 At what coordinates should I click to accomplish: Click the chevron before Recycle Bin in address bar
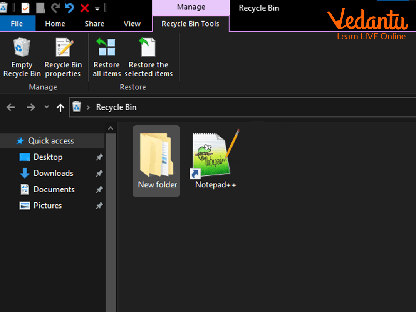88,107
